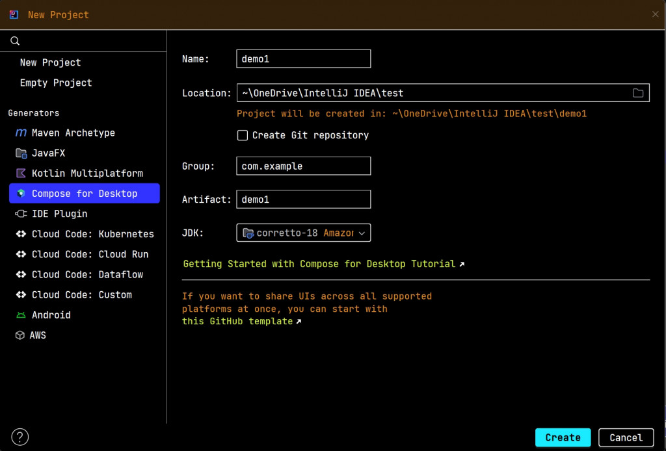
Task: Select Cloud Code: Cloud Run entry
Action: coord(90,254)
